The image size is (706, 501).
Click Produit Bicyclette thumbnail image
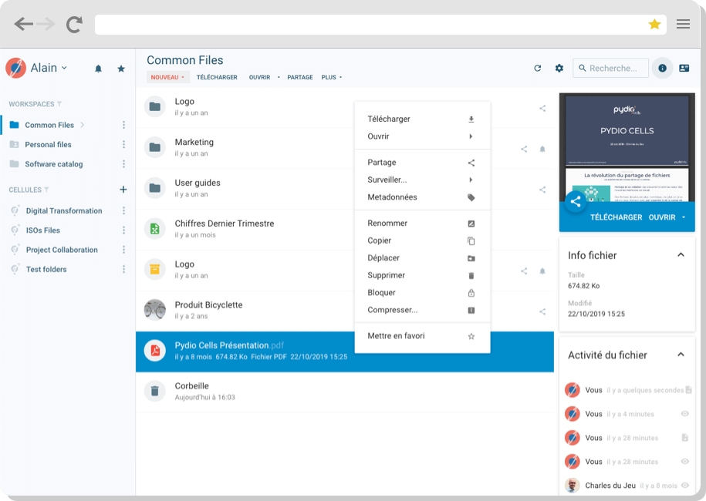tap(155, 310)
